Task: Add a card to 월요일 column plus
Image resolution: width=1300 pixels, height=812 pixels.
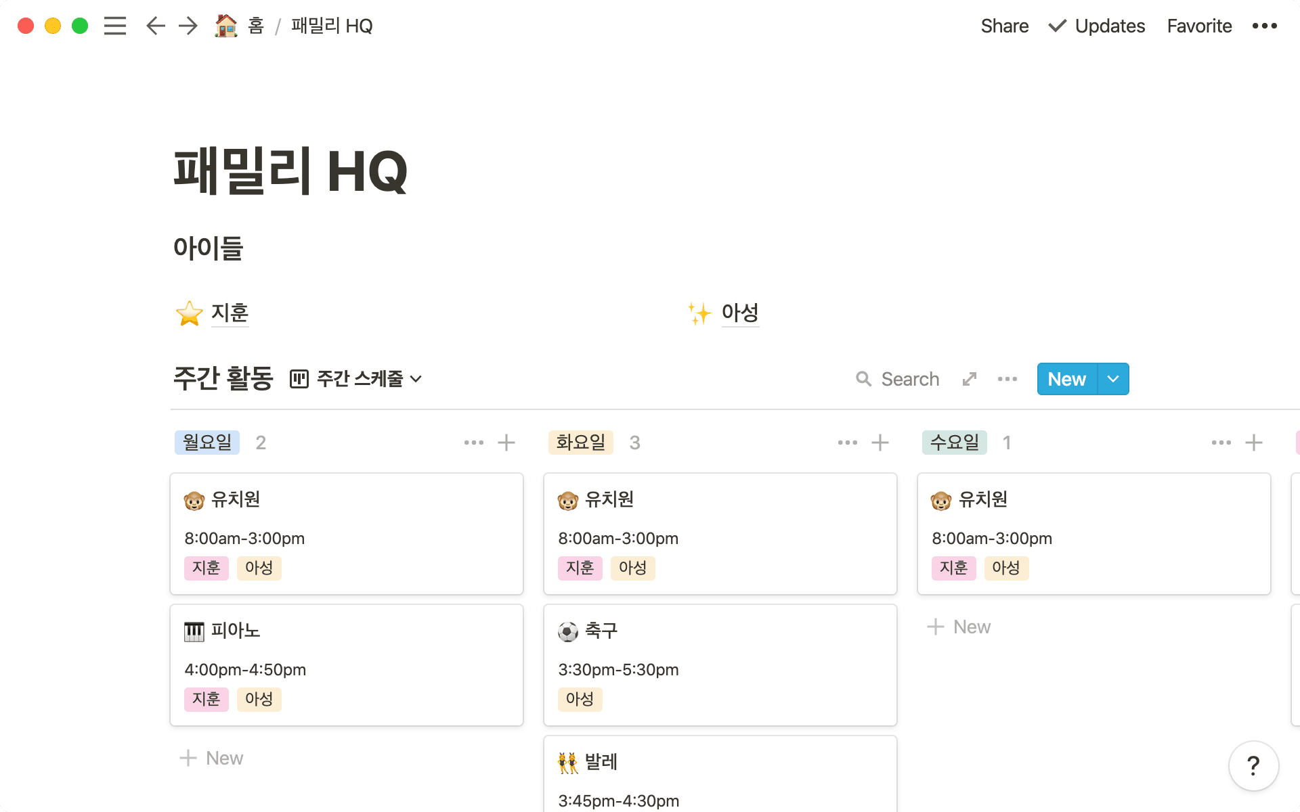Action: 506,443
